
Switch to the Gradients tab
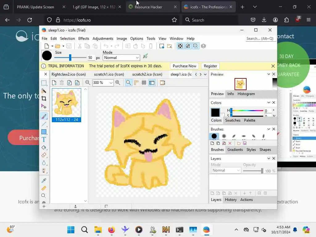[x=235, y=150]
